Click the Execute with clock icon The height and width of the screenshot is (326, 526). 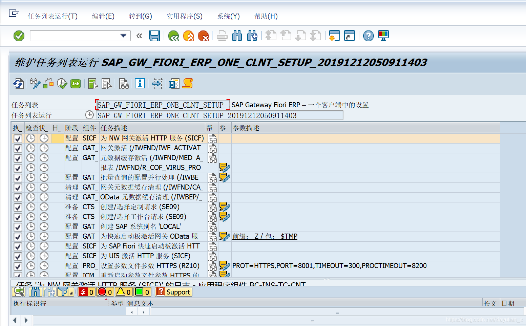point(62,84)
